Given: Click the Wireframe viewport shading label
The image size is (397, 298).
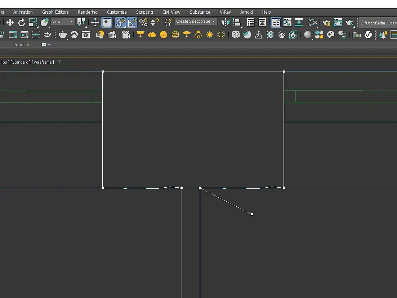Looking at the screenshot, I should click(x=43, y=62).
